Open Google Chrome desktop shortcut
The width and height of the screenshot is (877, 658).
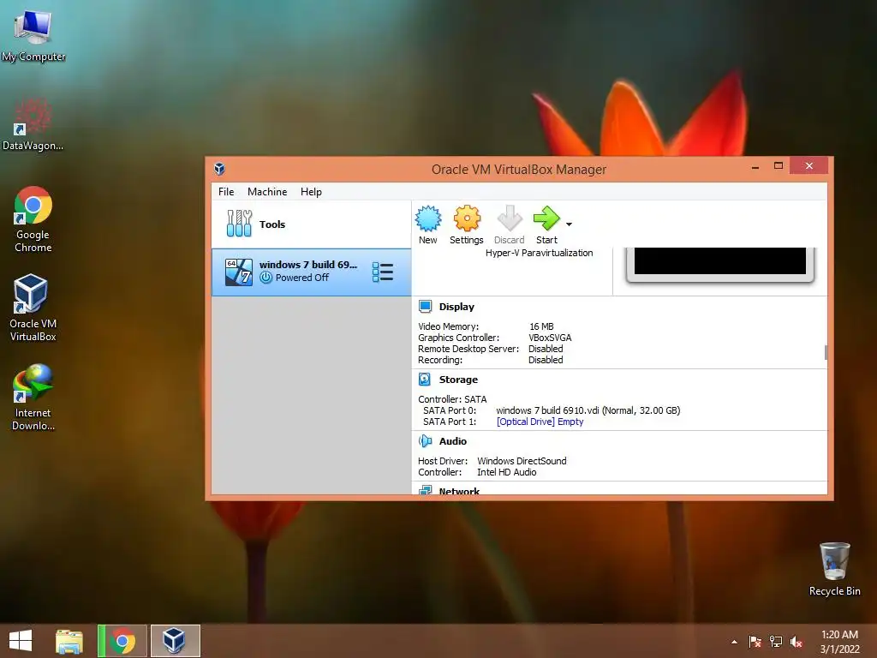[x=33, y=218]
